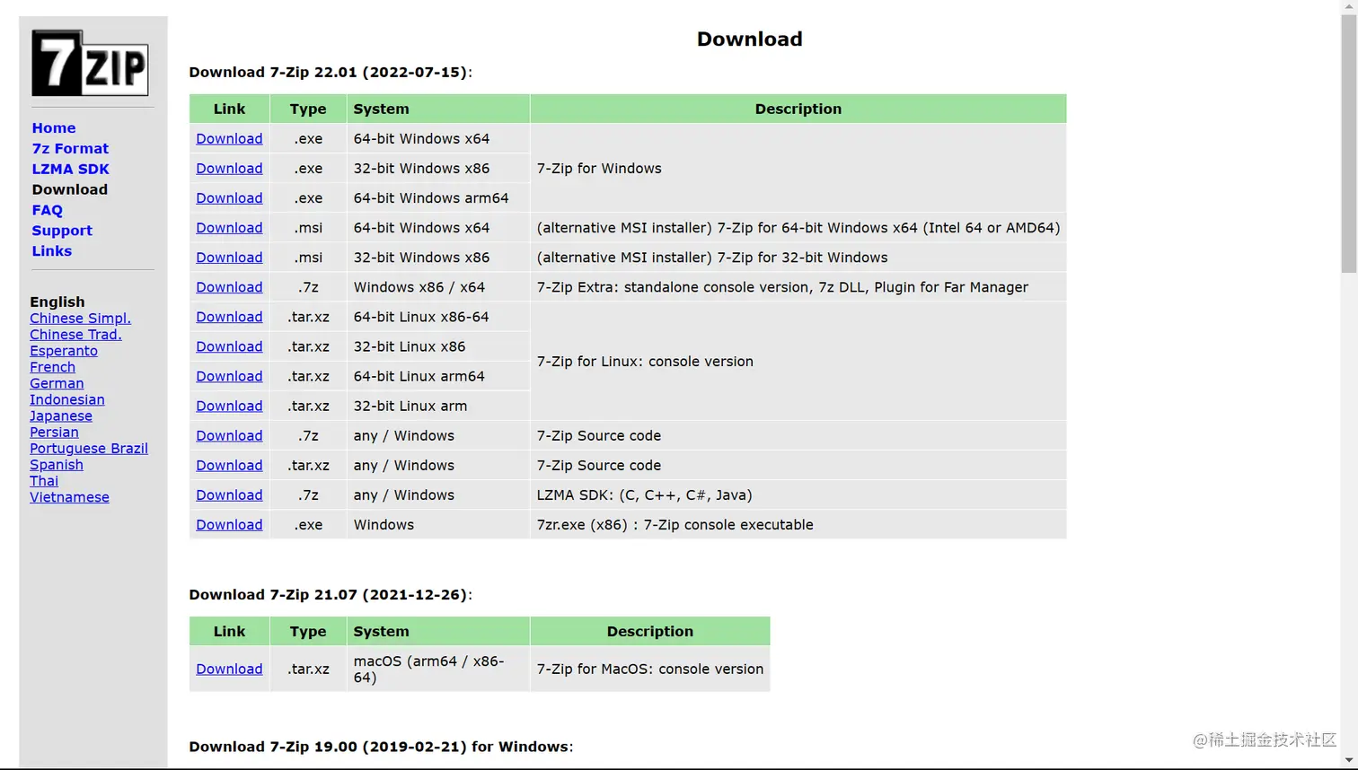This screenshot has height=770, width=1358.
Task: Click the scrollbar up arrow
Action: [x=1349, y=7]
